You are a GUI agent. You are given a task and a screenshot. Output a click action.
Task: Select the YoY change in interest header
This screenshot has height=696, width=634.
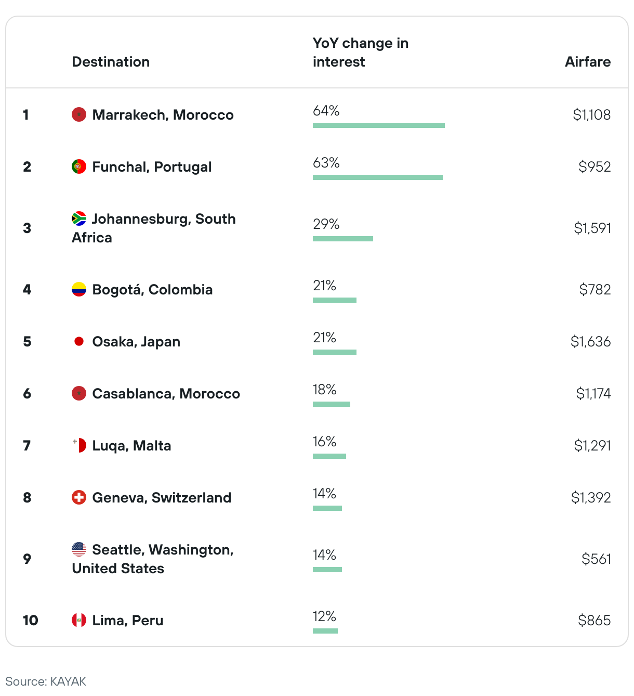(x=361, y=53)
